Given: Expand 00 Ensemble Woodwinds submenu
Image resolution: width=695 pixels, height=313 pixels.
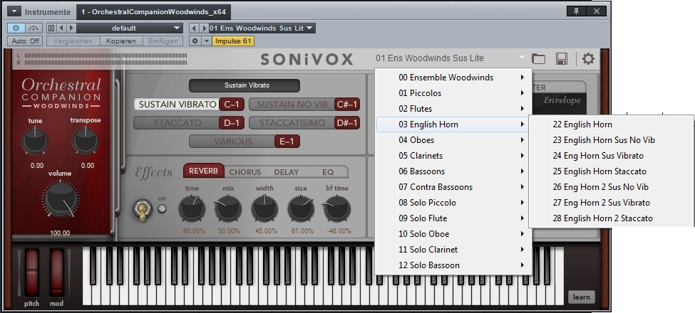Looking at the screenshot, I should 453,78.
